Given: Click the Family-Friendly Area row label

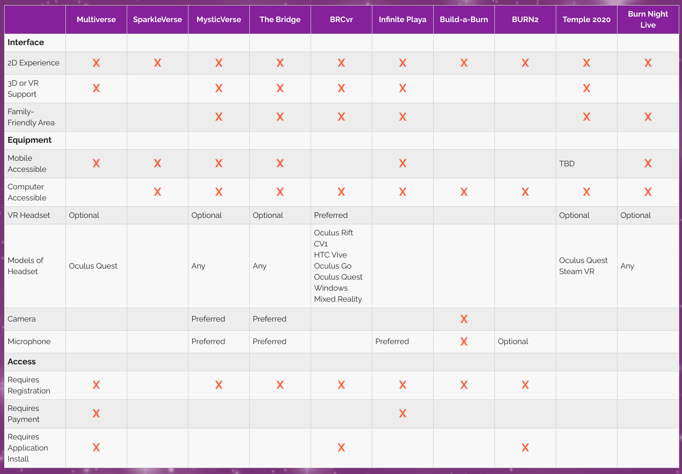Looking at the screenshot, I should (31, 117).
